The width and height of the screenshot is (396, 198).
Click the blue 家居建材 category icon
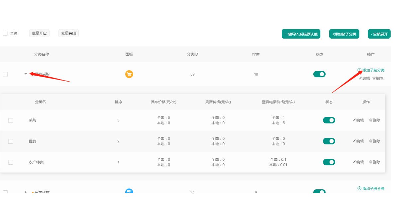point(129,191)
